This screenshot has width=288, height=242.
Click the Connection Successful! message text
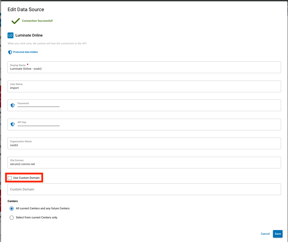coord(37,21)
